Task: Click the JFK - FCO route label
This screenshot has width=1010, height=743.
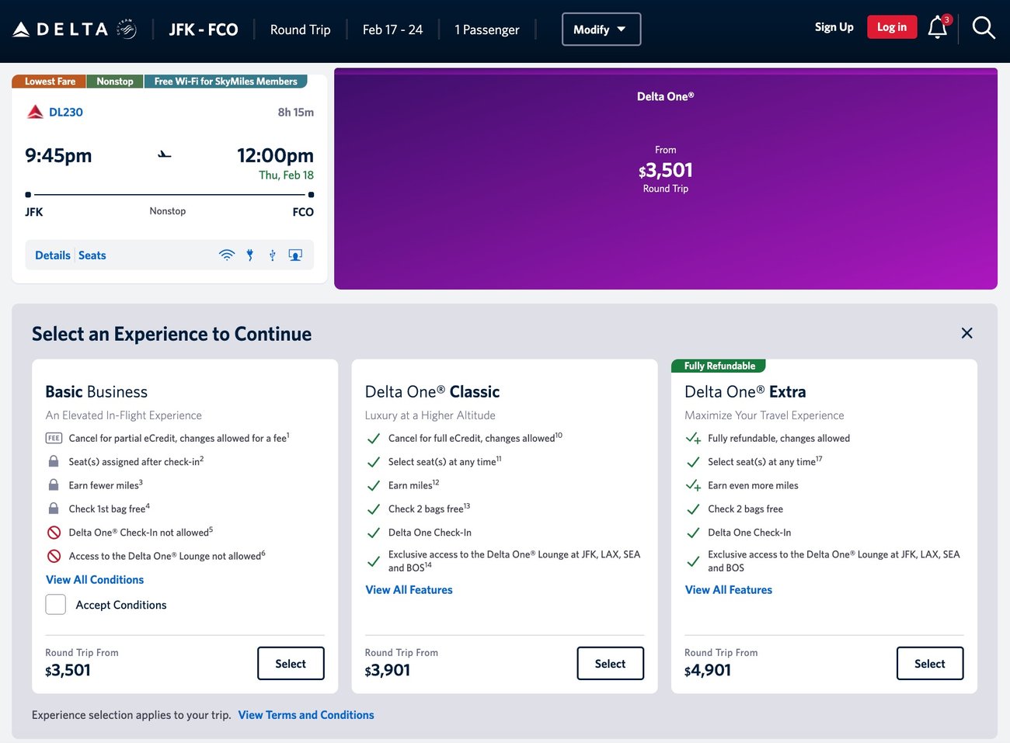Action: 204,30
